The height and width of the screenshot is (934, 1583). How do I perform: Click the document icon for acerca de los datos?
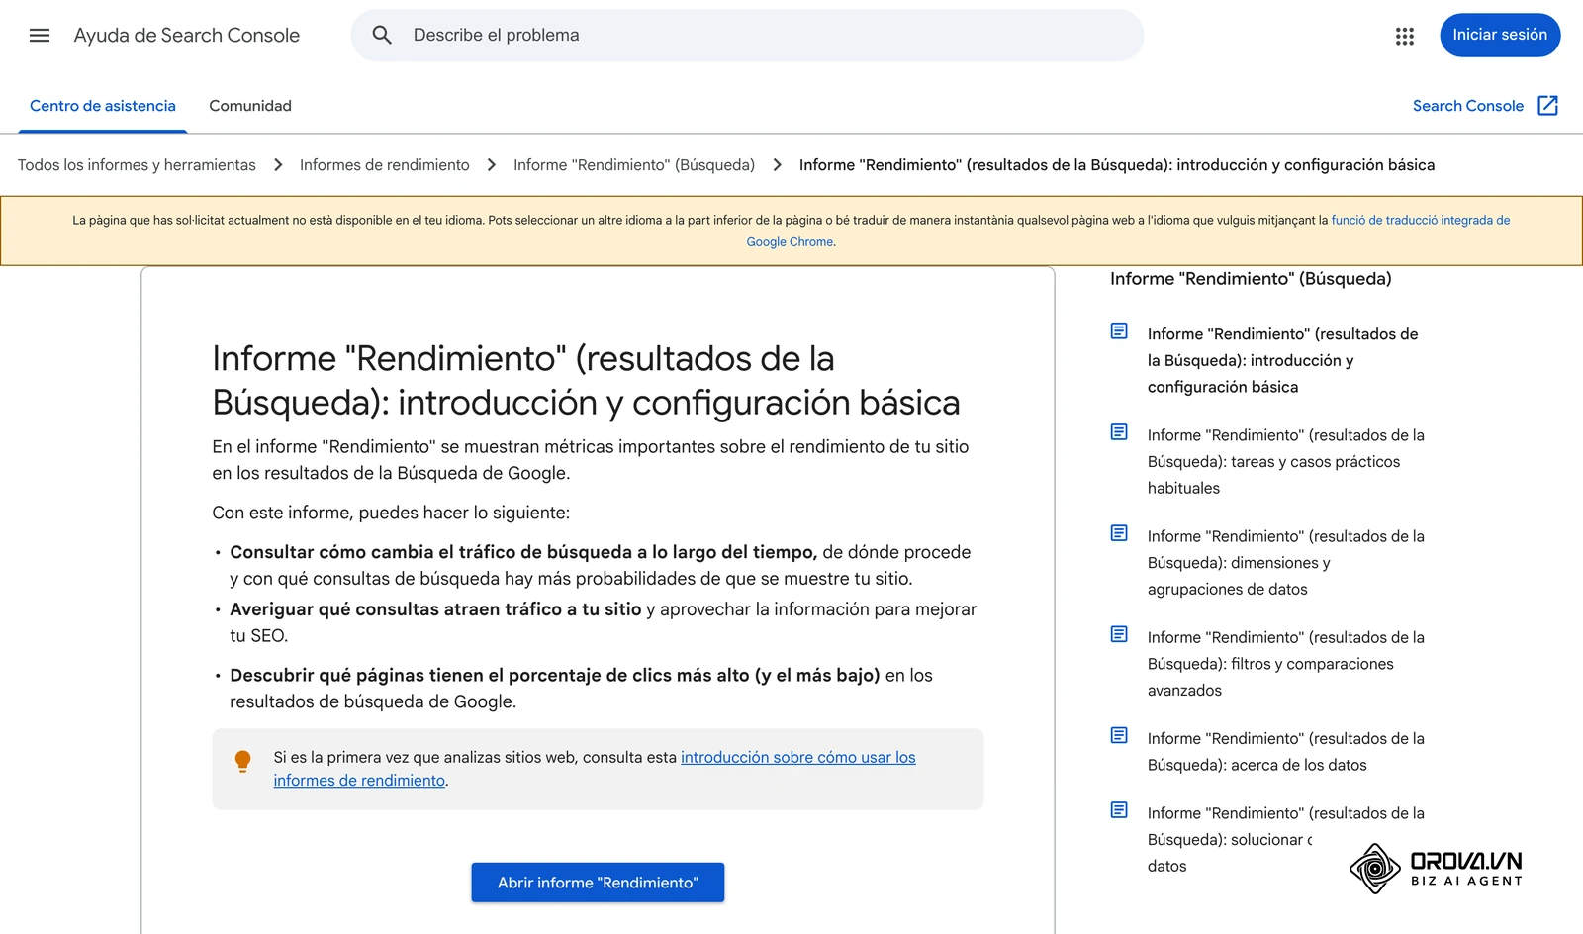point(1119,735)
